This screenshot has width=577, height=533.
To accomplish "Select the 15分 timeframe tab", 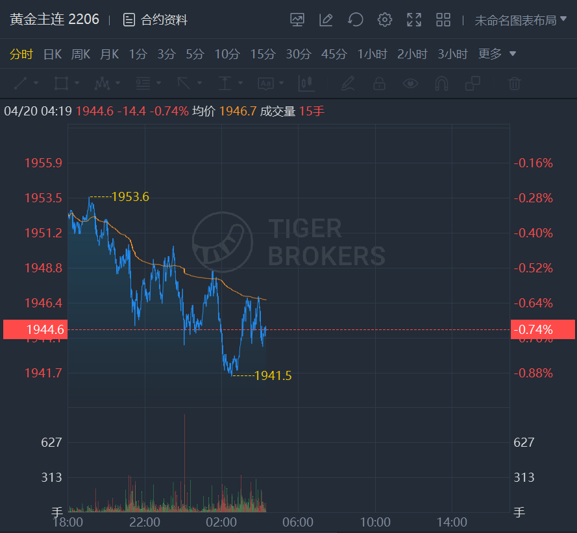I will (x=262, y=54).
